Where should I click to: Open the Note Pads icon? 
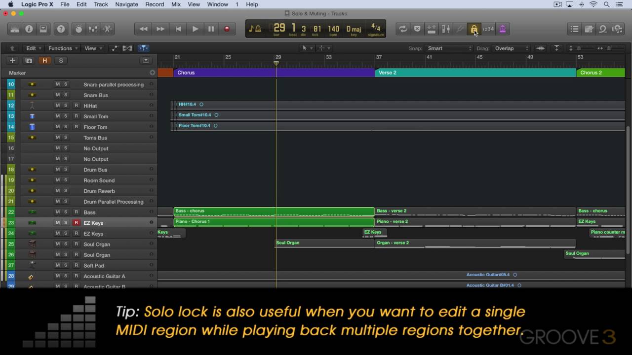point(589,29)
